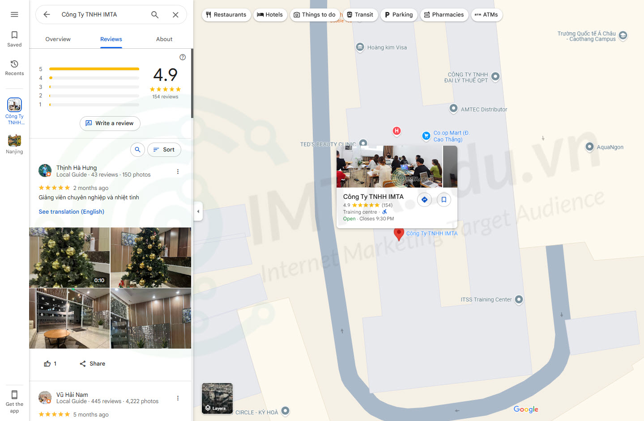Open Recents history
Viewport: 644px width, 421px height.
(x=14, y=67)
